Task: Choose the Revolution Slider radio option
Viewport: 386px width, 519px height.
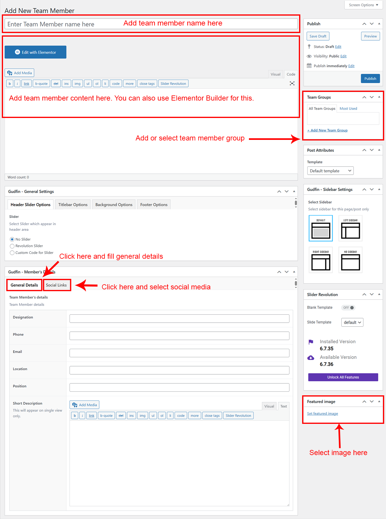Action: [x=12, y=246]
